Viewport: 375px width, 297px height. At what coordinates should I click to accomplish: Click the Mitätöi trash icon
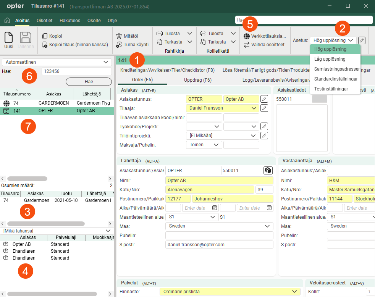[x=119, y=36]
